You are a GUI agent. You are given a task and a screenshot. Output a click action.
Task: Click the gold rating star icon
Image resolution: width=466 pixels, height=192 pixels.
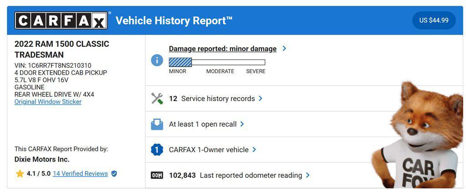20,173
